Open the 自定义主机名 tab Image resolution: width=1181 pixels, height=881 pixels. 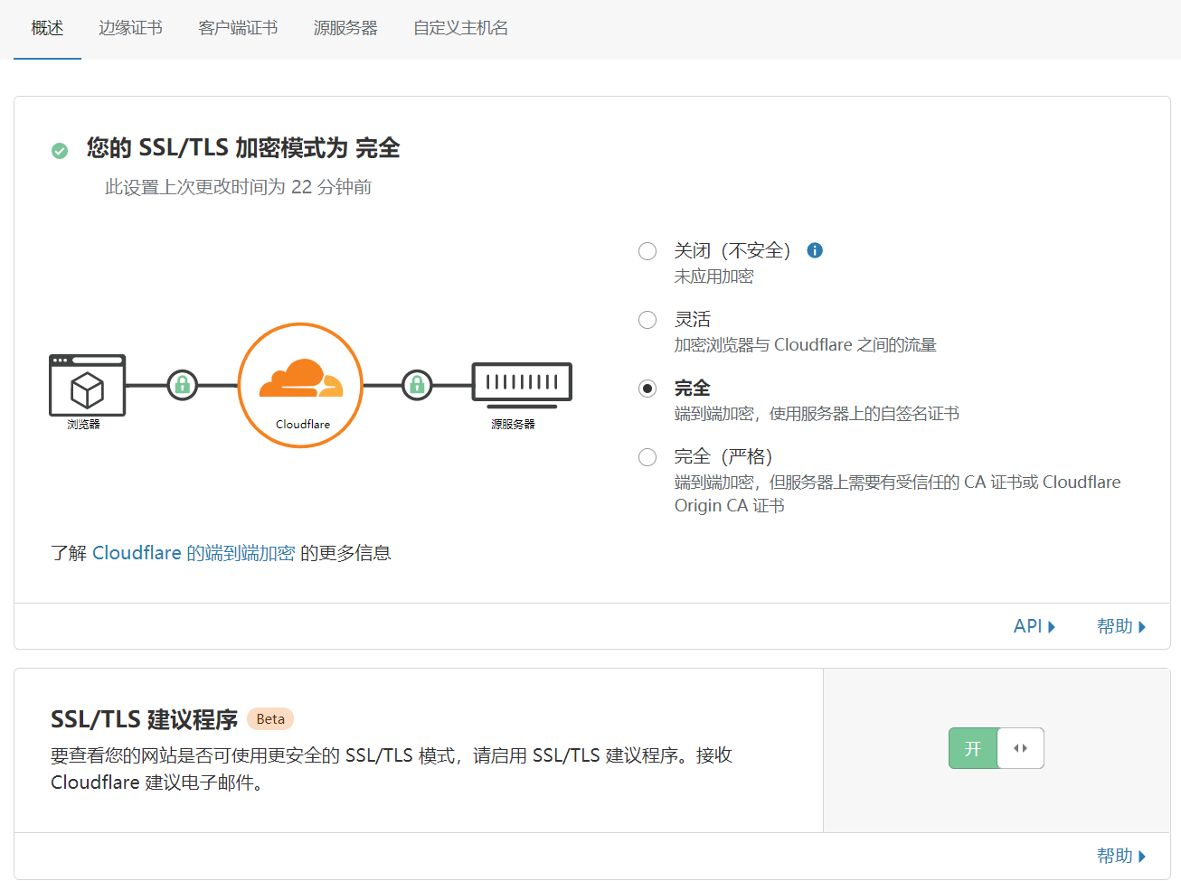tap(460, 28)
